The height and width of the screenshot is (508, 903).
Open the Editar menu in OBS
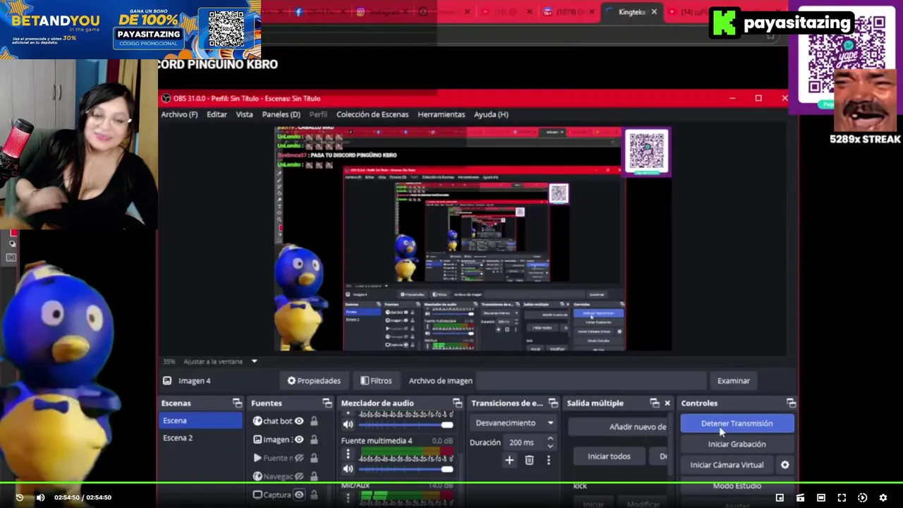click(x=217, y=114)
